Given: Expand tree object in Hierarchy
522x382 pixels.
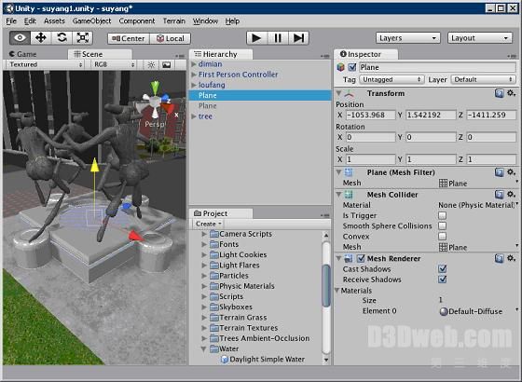Looking at the screenshot, I should (x=194, y=116).
